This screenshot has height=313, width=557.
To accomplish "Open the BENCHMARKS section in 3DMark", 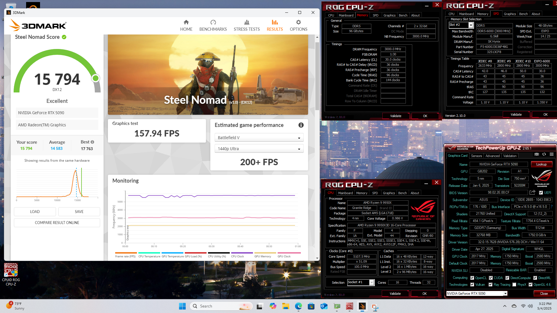I will point(213,26).
